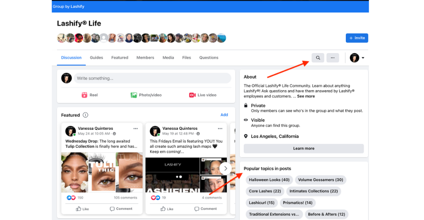Select the Volume Gossamers (30) topic

click(x=320, y=180)
